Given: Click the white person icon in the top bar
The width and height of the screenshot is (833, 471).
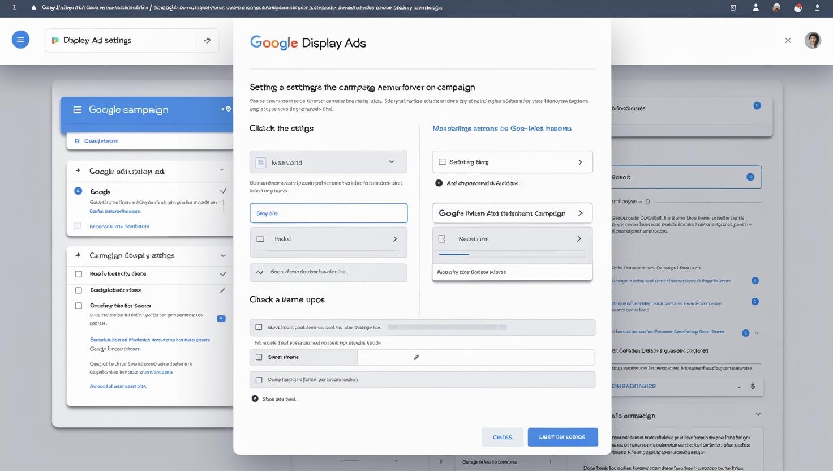Looking at the screenshot, I should click(755, 8).
